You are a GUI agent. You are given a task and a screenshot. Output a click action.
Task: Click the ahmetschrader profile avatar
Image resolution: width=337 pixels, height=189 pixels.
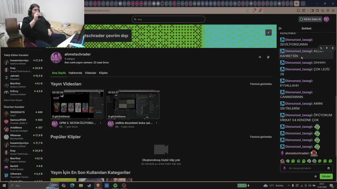tap(56, 58)
